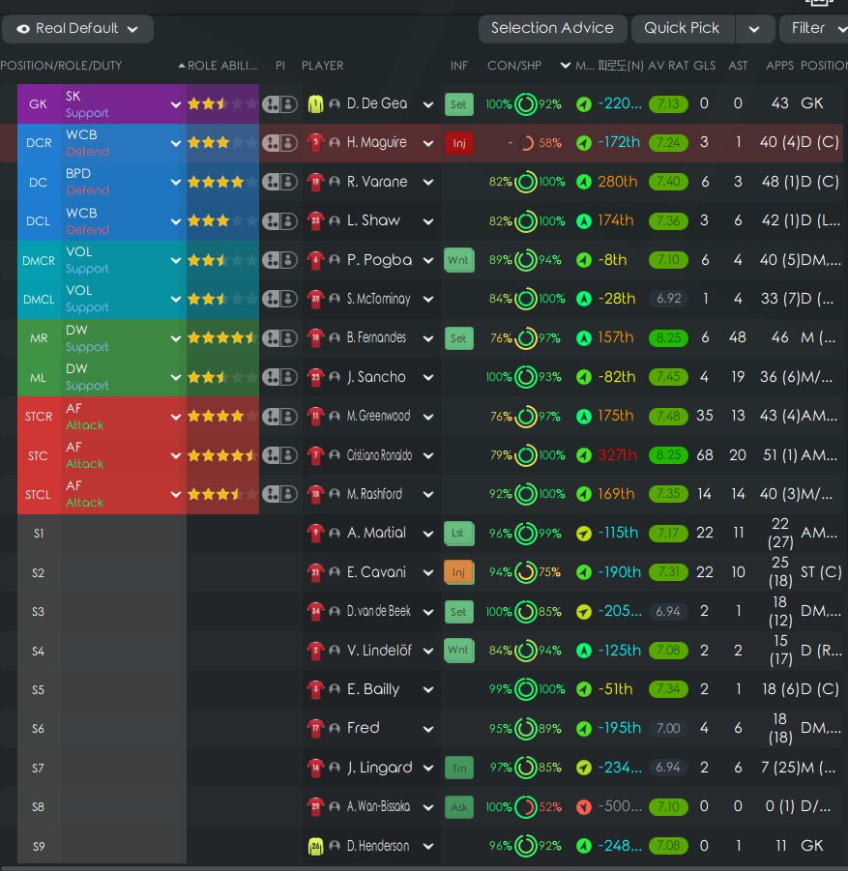This screenshot has width=848, height=871.
Task: Click the Wnt badge for V. Lindelöf
Action: point(459,650)
